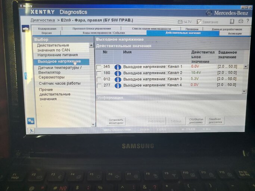Click row Выходное напряжение: Канал 2
The height and width of the screenshot is (191, 255).
(x=169, y=73)
